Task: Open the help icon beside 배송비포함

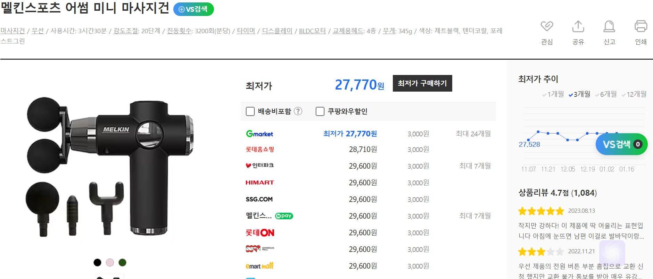Action: coord(298,111)
